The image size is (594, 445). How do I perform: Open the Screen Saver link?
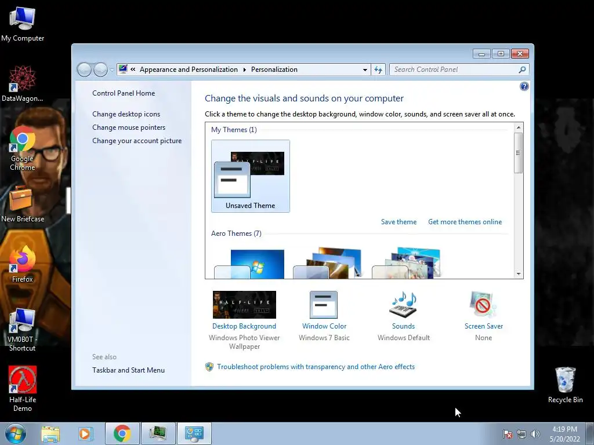[x=483, y=326]
